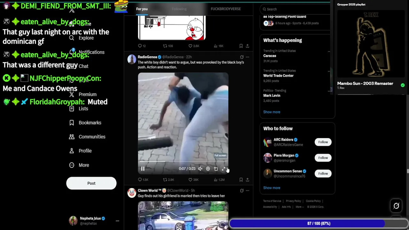Open Clown World profile avatar
The image size is (409, 230).
click(132, 193)
